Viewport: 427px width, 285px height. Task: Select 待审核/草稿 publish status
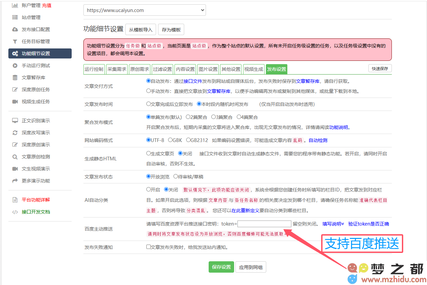coord(175,176)
